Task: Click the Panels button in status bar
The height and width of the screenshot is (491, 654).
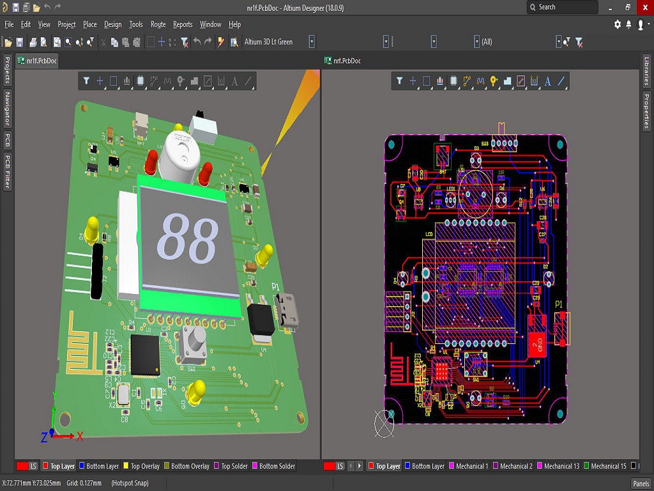Action: click(641, 483)
